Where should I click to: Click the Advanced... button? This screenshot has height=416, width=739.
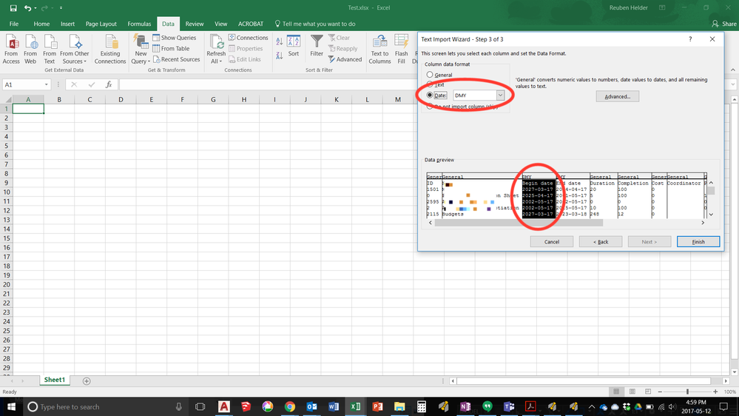tap(617, 96)
